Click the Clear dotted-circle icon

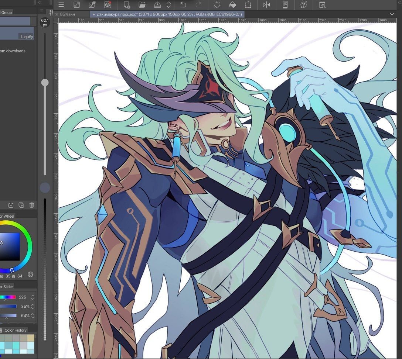[x=217, y=4]
